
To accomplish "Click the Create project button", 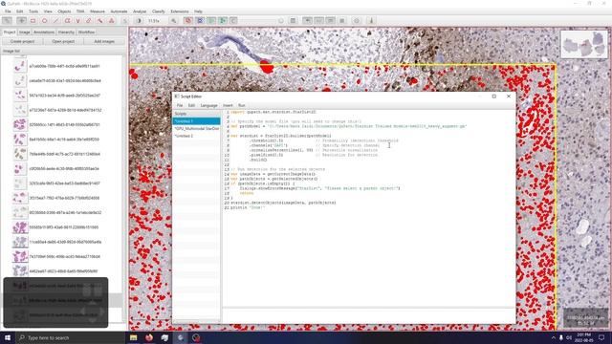I will click(22, 41).
